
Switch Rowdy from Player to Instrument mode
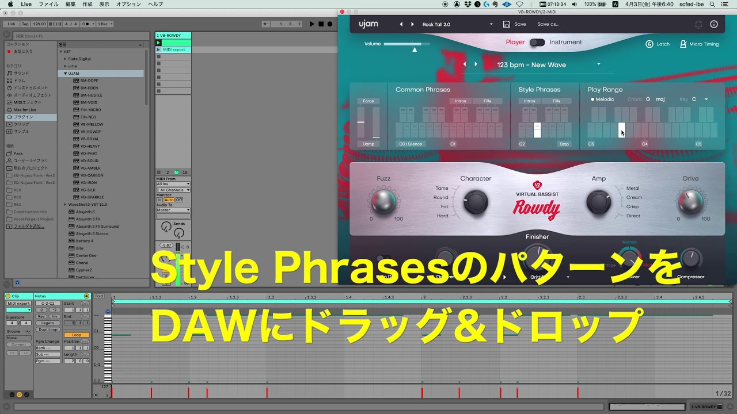[538, 42]
